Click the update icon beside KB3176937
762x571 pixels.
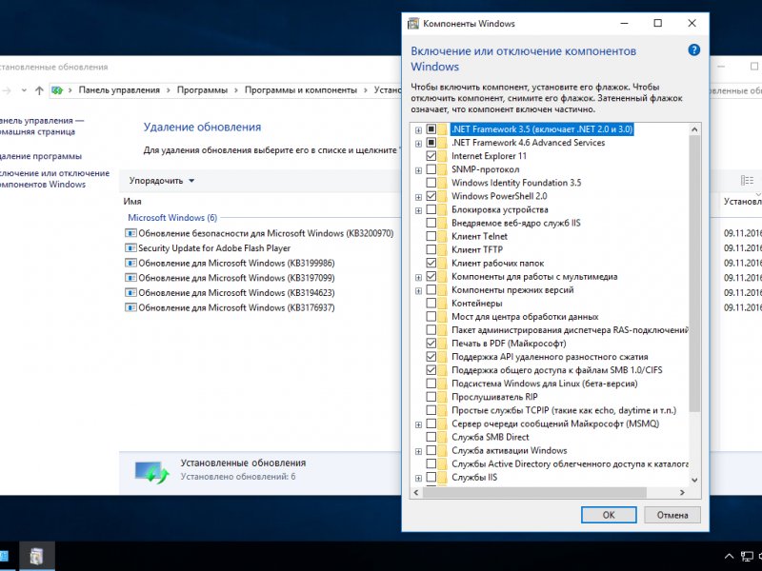pyautogui.click(x=130, y=307)
